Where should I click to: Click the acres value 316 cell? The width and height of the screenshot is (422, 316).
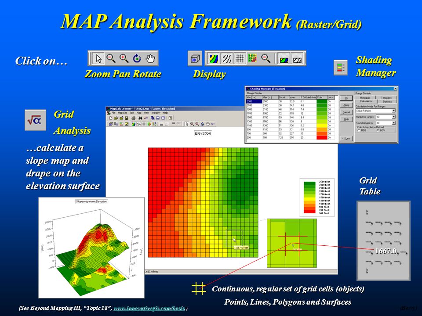[x=295, y=137]
